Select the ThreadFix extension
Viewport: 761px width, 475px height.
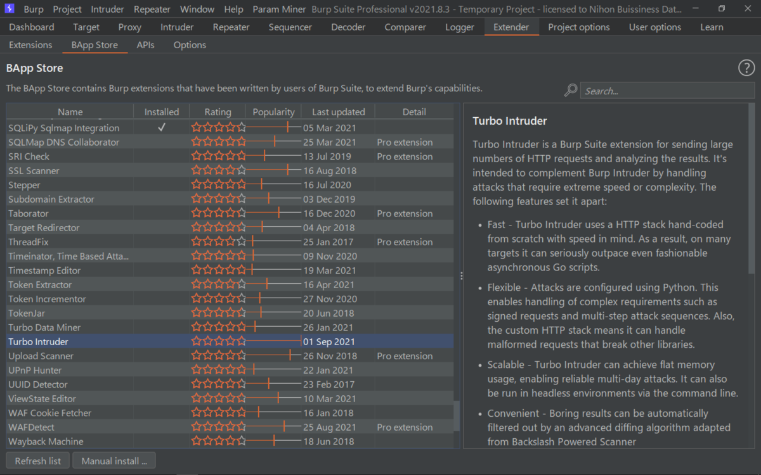(230, 242)
